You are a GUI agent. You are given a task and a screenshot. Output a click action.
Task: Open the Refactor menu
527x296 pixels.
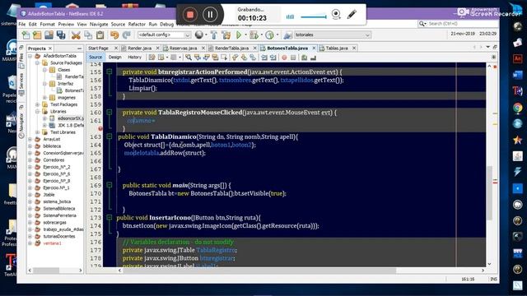coord(137,24)
